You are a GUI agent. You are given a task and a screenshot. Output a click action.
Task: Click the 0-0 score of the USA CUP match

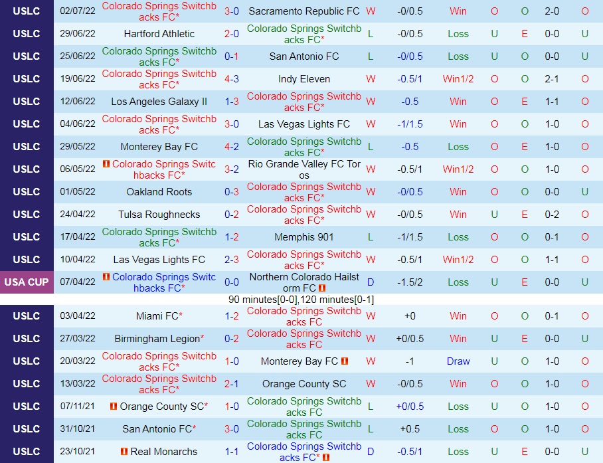232,282
